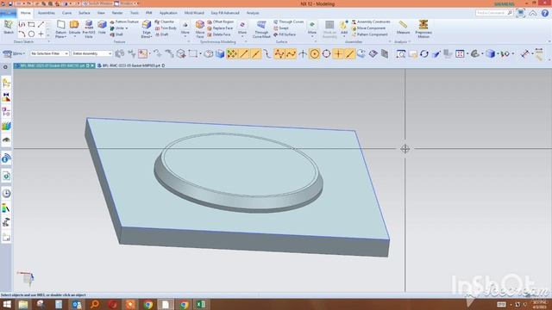Click the Add component tool
This screenshot has height=310, width=552.
click(x=344, y=28)
